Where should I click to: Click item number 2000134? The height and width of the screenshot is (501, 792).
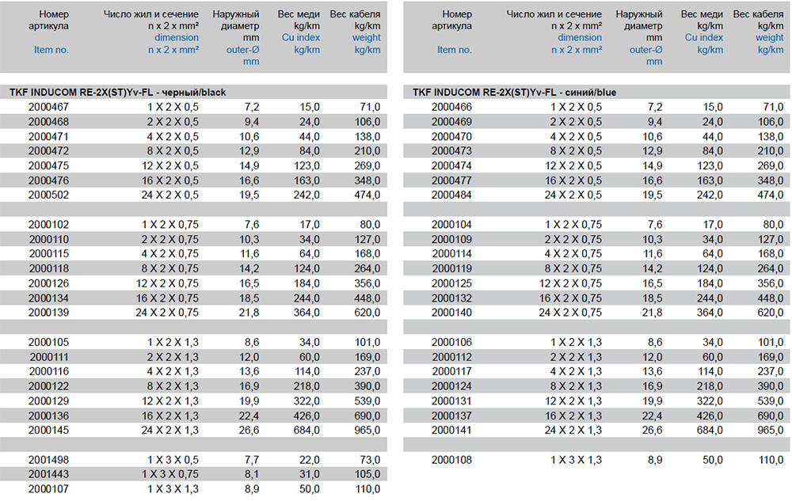pos(48,298)
